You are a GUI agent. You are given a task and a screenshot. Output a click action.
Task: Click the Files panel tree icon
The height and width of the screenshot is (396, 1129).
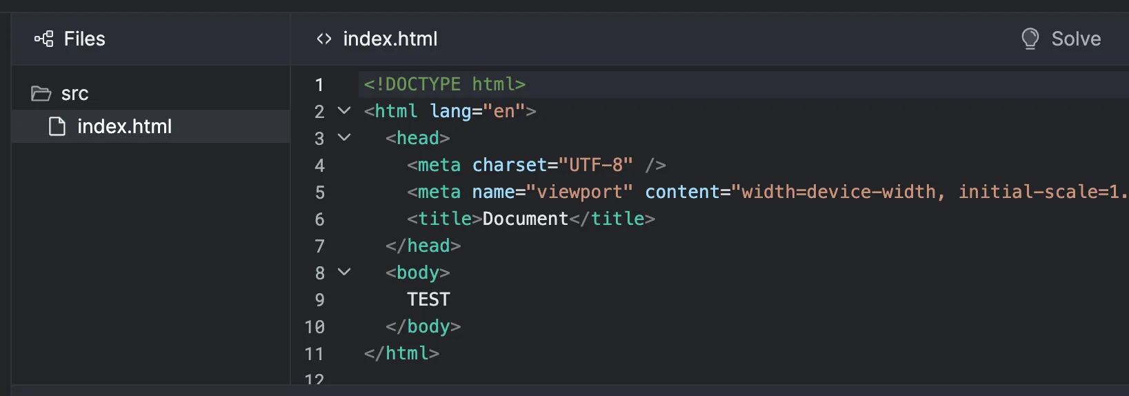point(43,39)
